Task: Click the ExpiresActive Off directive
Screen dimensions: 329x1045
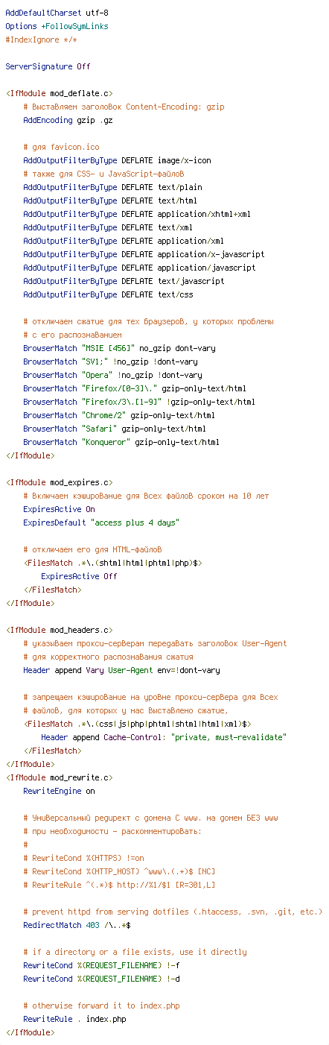Action: click(79, 576)
